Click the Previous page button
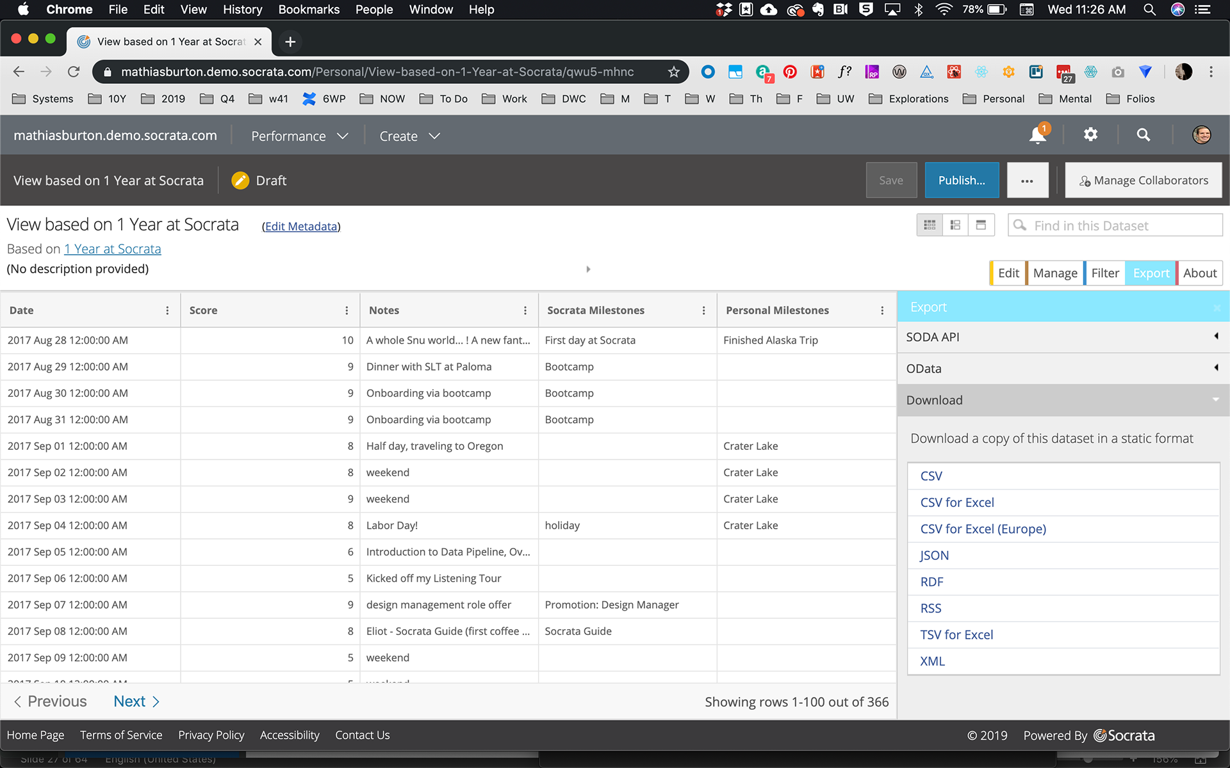The image size is (1230, 768). coord(50,701)
